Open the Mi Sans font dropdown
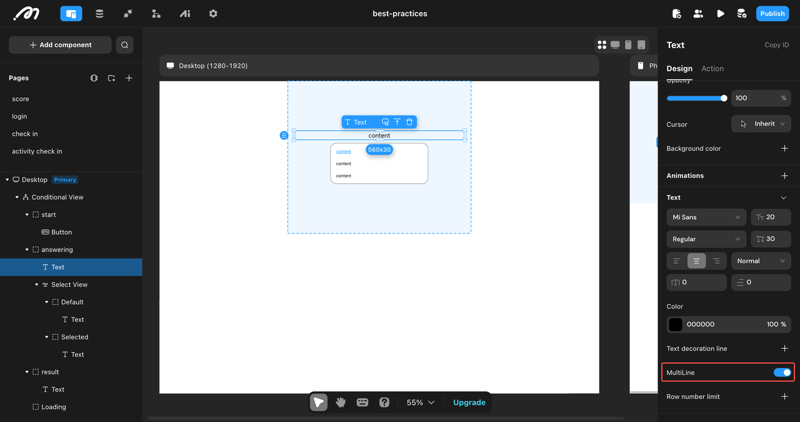 (706, 217)
